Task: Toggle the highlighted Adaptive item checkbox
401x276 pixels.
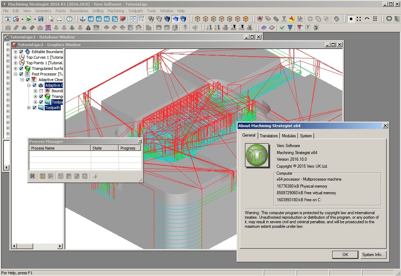Action: tap(35, 85)
